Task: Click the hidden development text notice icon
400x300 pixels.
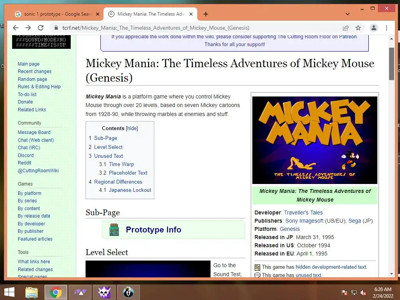Action: (x=257, y=267)
